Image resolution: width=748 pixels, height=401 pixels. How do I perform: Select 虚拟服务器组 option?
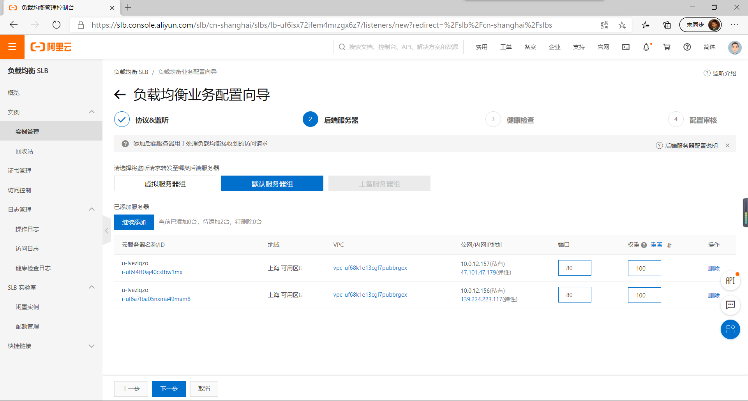point(165,183)
